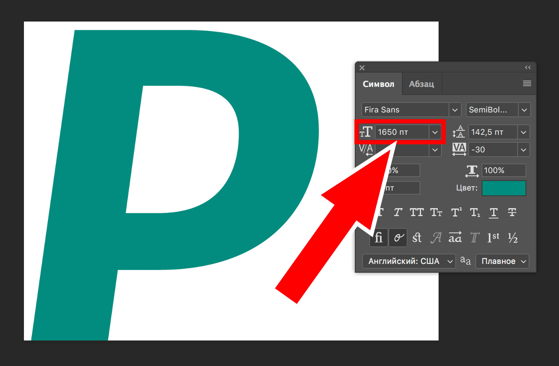Image resolution: width=559 pixels, height=366 pixels.
Task: Toggle standard ligatures (fi) button
Action: [379, 238]
